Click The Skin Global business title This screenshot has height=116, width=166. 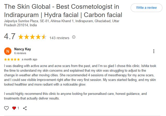click(63, 11)
